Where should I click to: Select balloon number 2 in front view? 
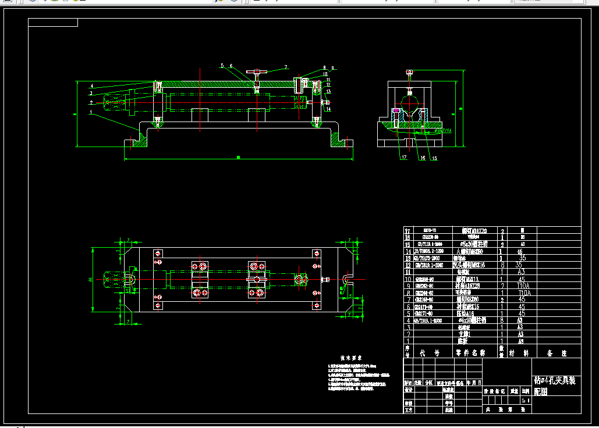click(x=91, y=102)
